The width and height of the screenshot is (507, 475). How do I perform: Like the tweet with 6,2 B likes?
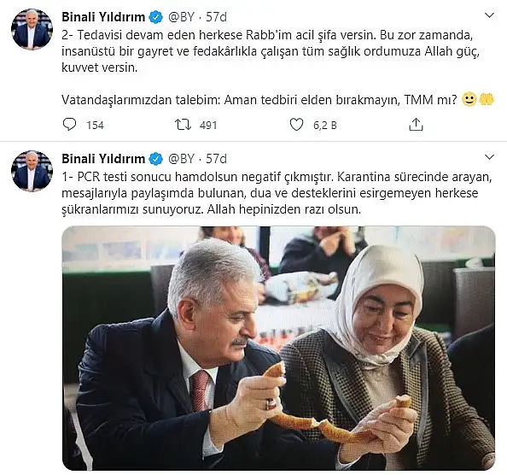coord(296,125)
